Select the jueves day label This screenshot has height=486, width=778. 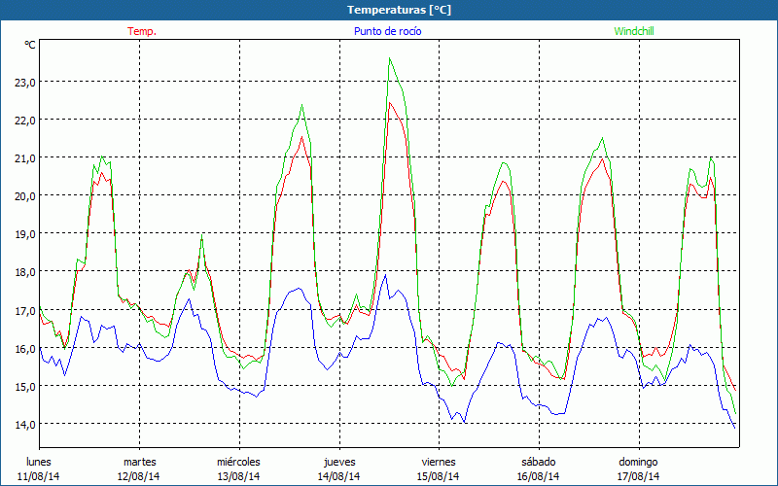pyautogui.click(x=338, y=462)
